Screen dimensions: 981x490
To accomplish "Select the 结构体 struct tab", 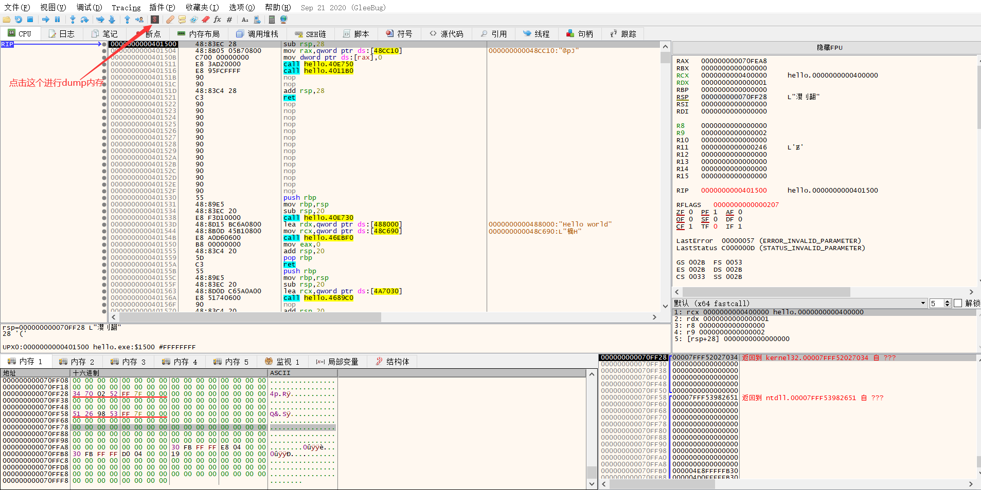I will pyautogui.click(x=393, y=362).
